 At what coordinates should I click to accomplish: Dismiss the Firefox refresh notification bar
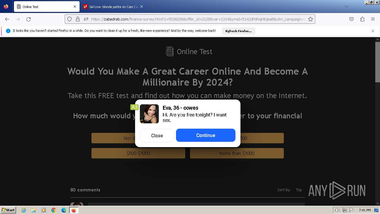[373, 31]
